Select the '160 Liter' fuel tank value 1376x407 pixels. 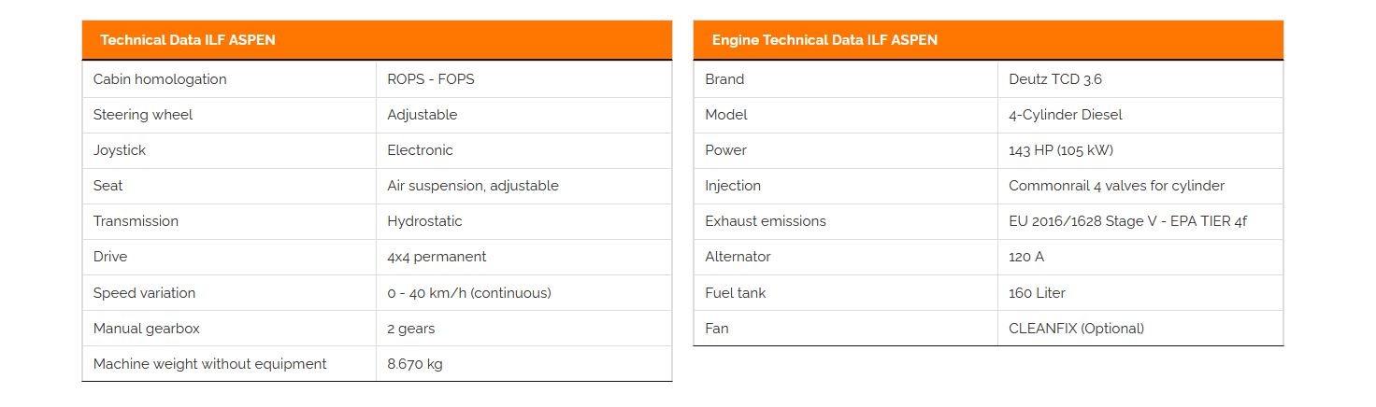point(1037,293)
